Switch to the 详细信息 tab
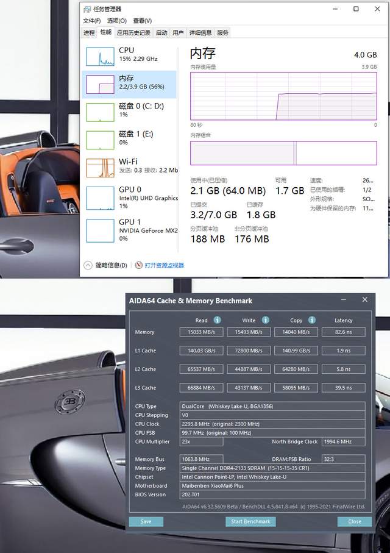This screenshot has width=390, height=553. click(x=200, y=33)
